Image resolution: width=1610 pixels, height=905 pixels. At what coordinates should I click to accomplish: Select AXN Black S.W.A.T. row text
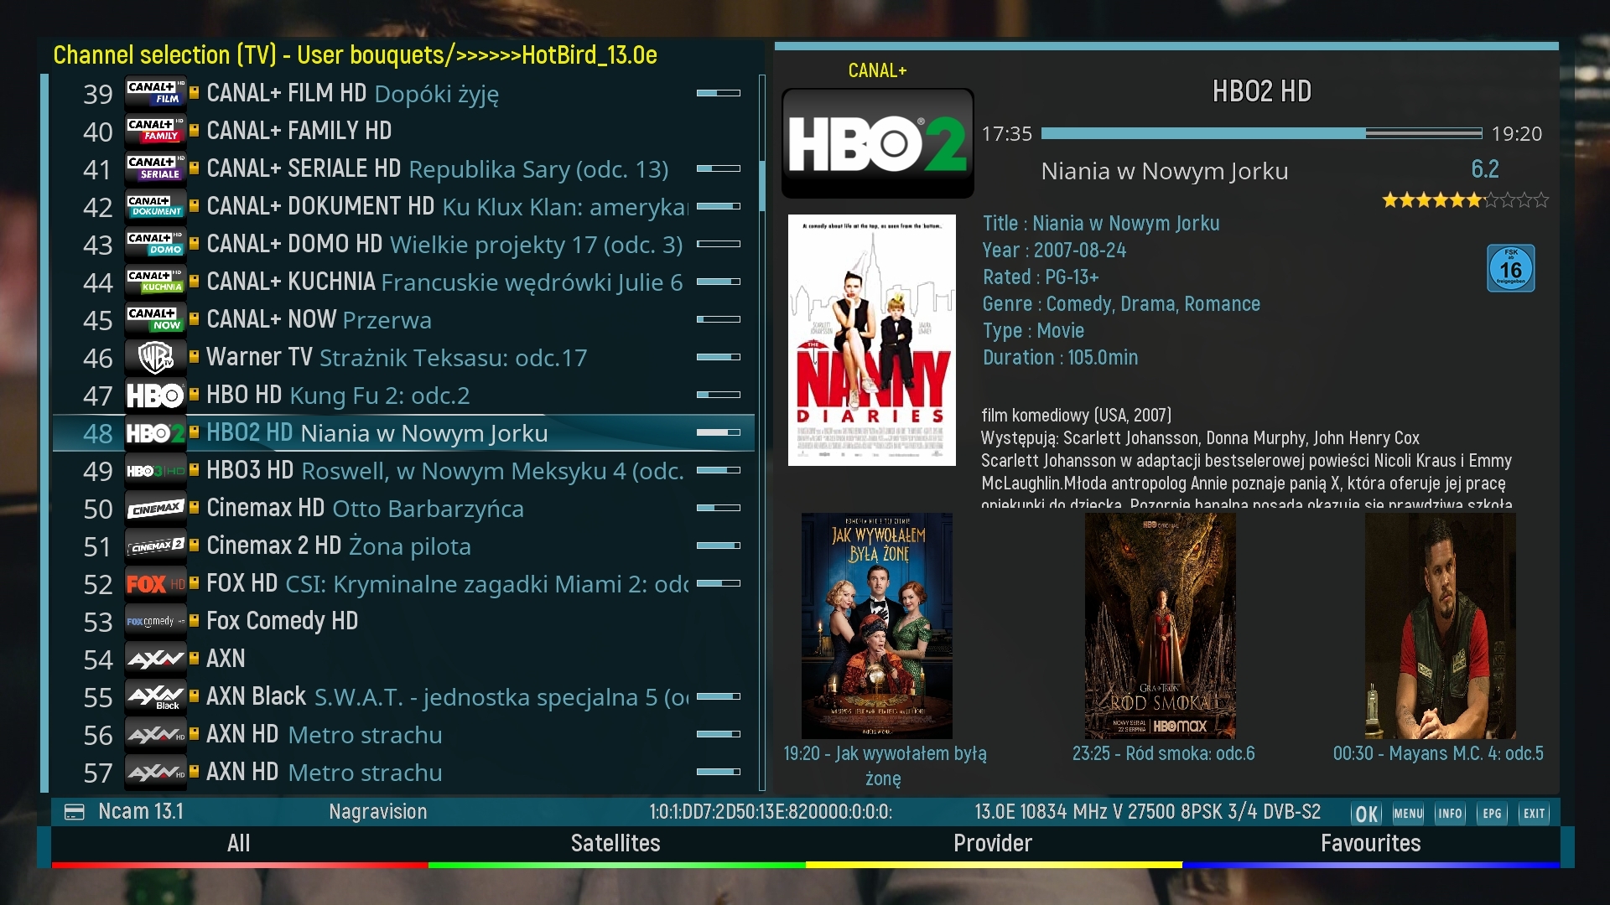point(448,697)
